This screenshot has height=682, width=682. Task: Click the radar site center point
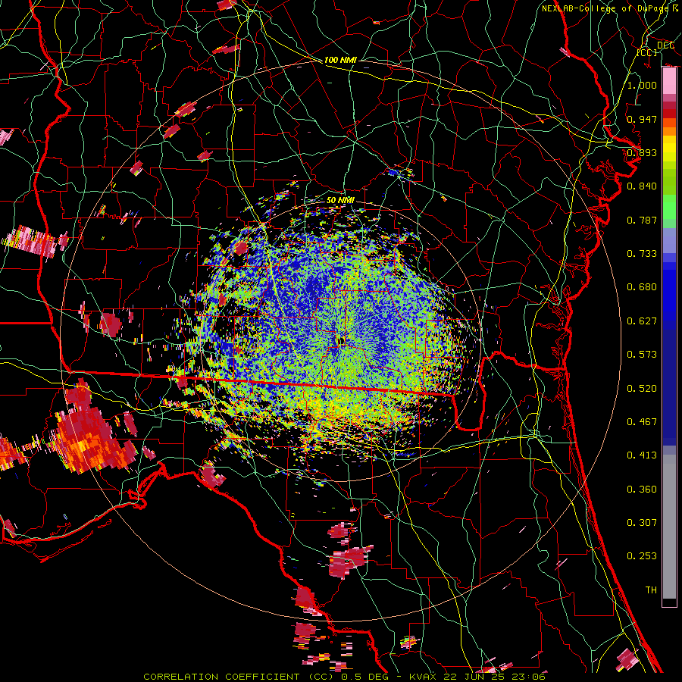tap(340, 340)
